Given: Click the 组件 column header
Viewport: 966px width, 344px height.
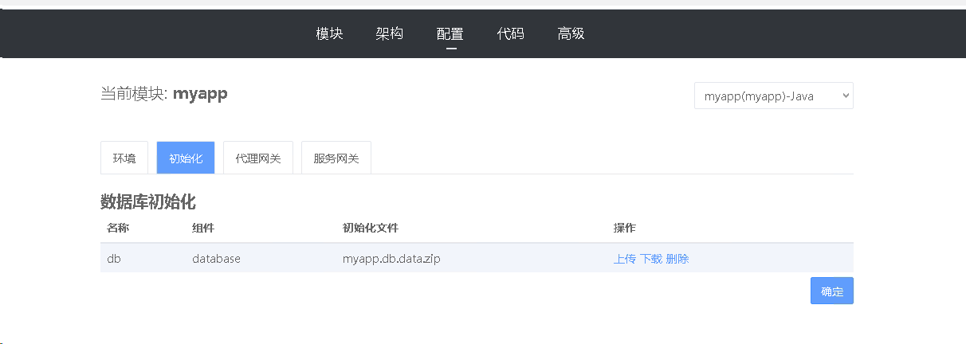Looking at the screenshot, I should pos(203,229).
